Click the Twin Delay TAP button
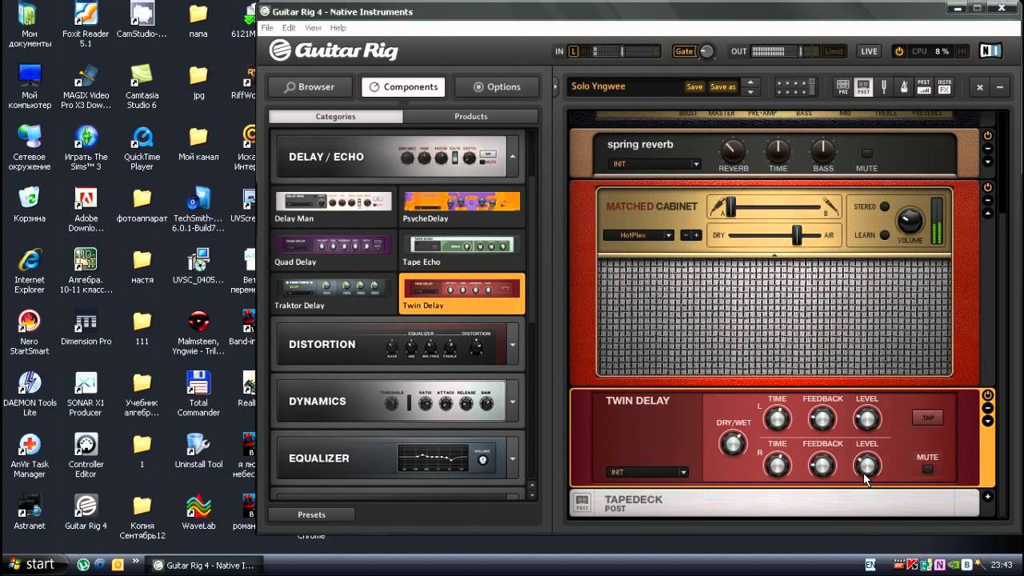This screenshot has height=576, width=1024. pos(928,418)
